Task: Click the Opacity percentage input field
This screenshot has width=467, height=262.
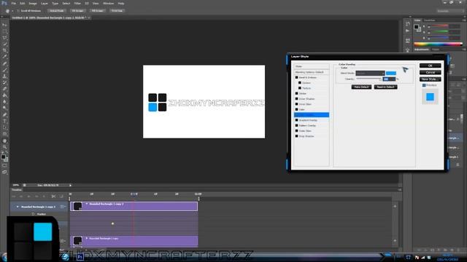Action: coord(389,79)
